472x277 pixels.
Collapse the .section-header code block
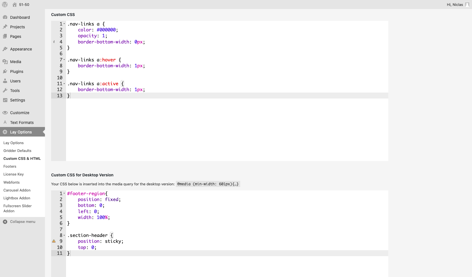point(64,236)
